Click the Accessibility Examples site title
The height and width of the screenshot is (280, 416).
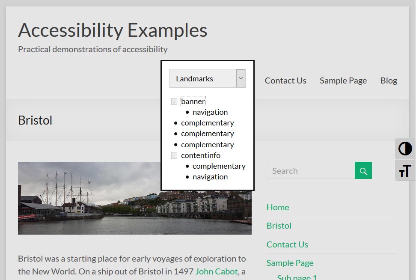pyautogui.click(x=113, y=30)
